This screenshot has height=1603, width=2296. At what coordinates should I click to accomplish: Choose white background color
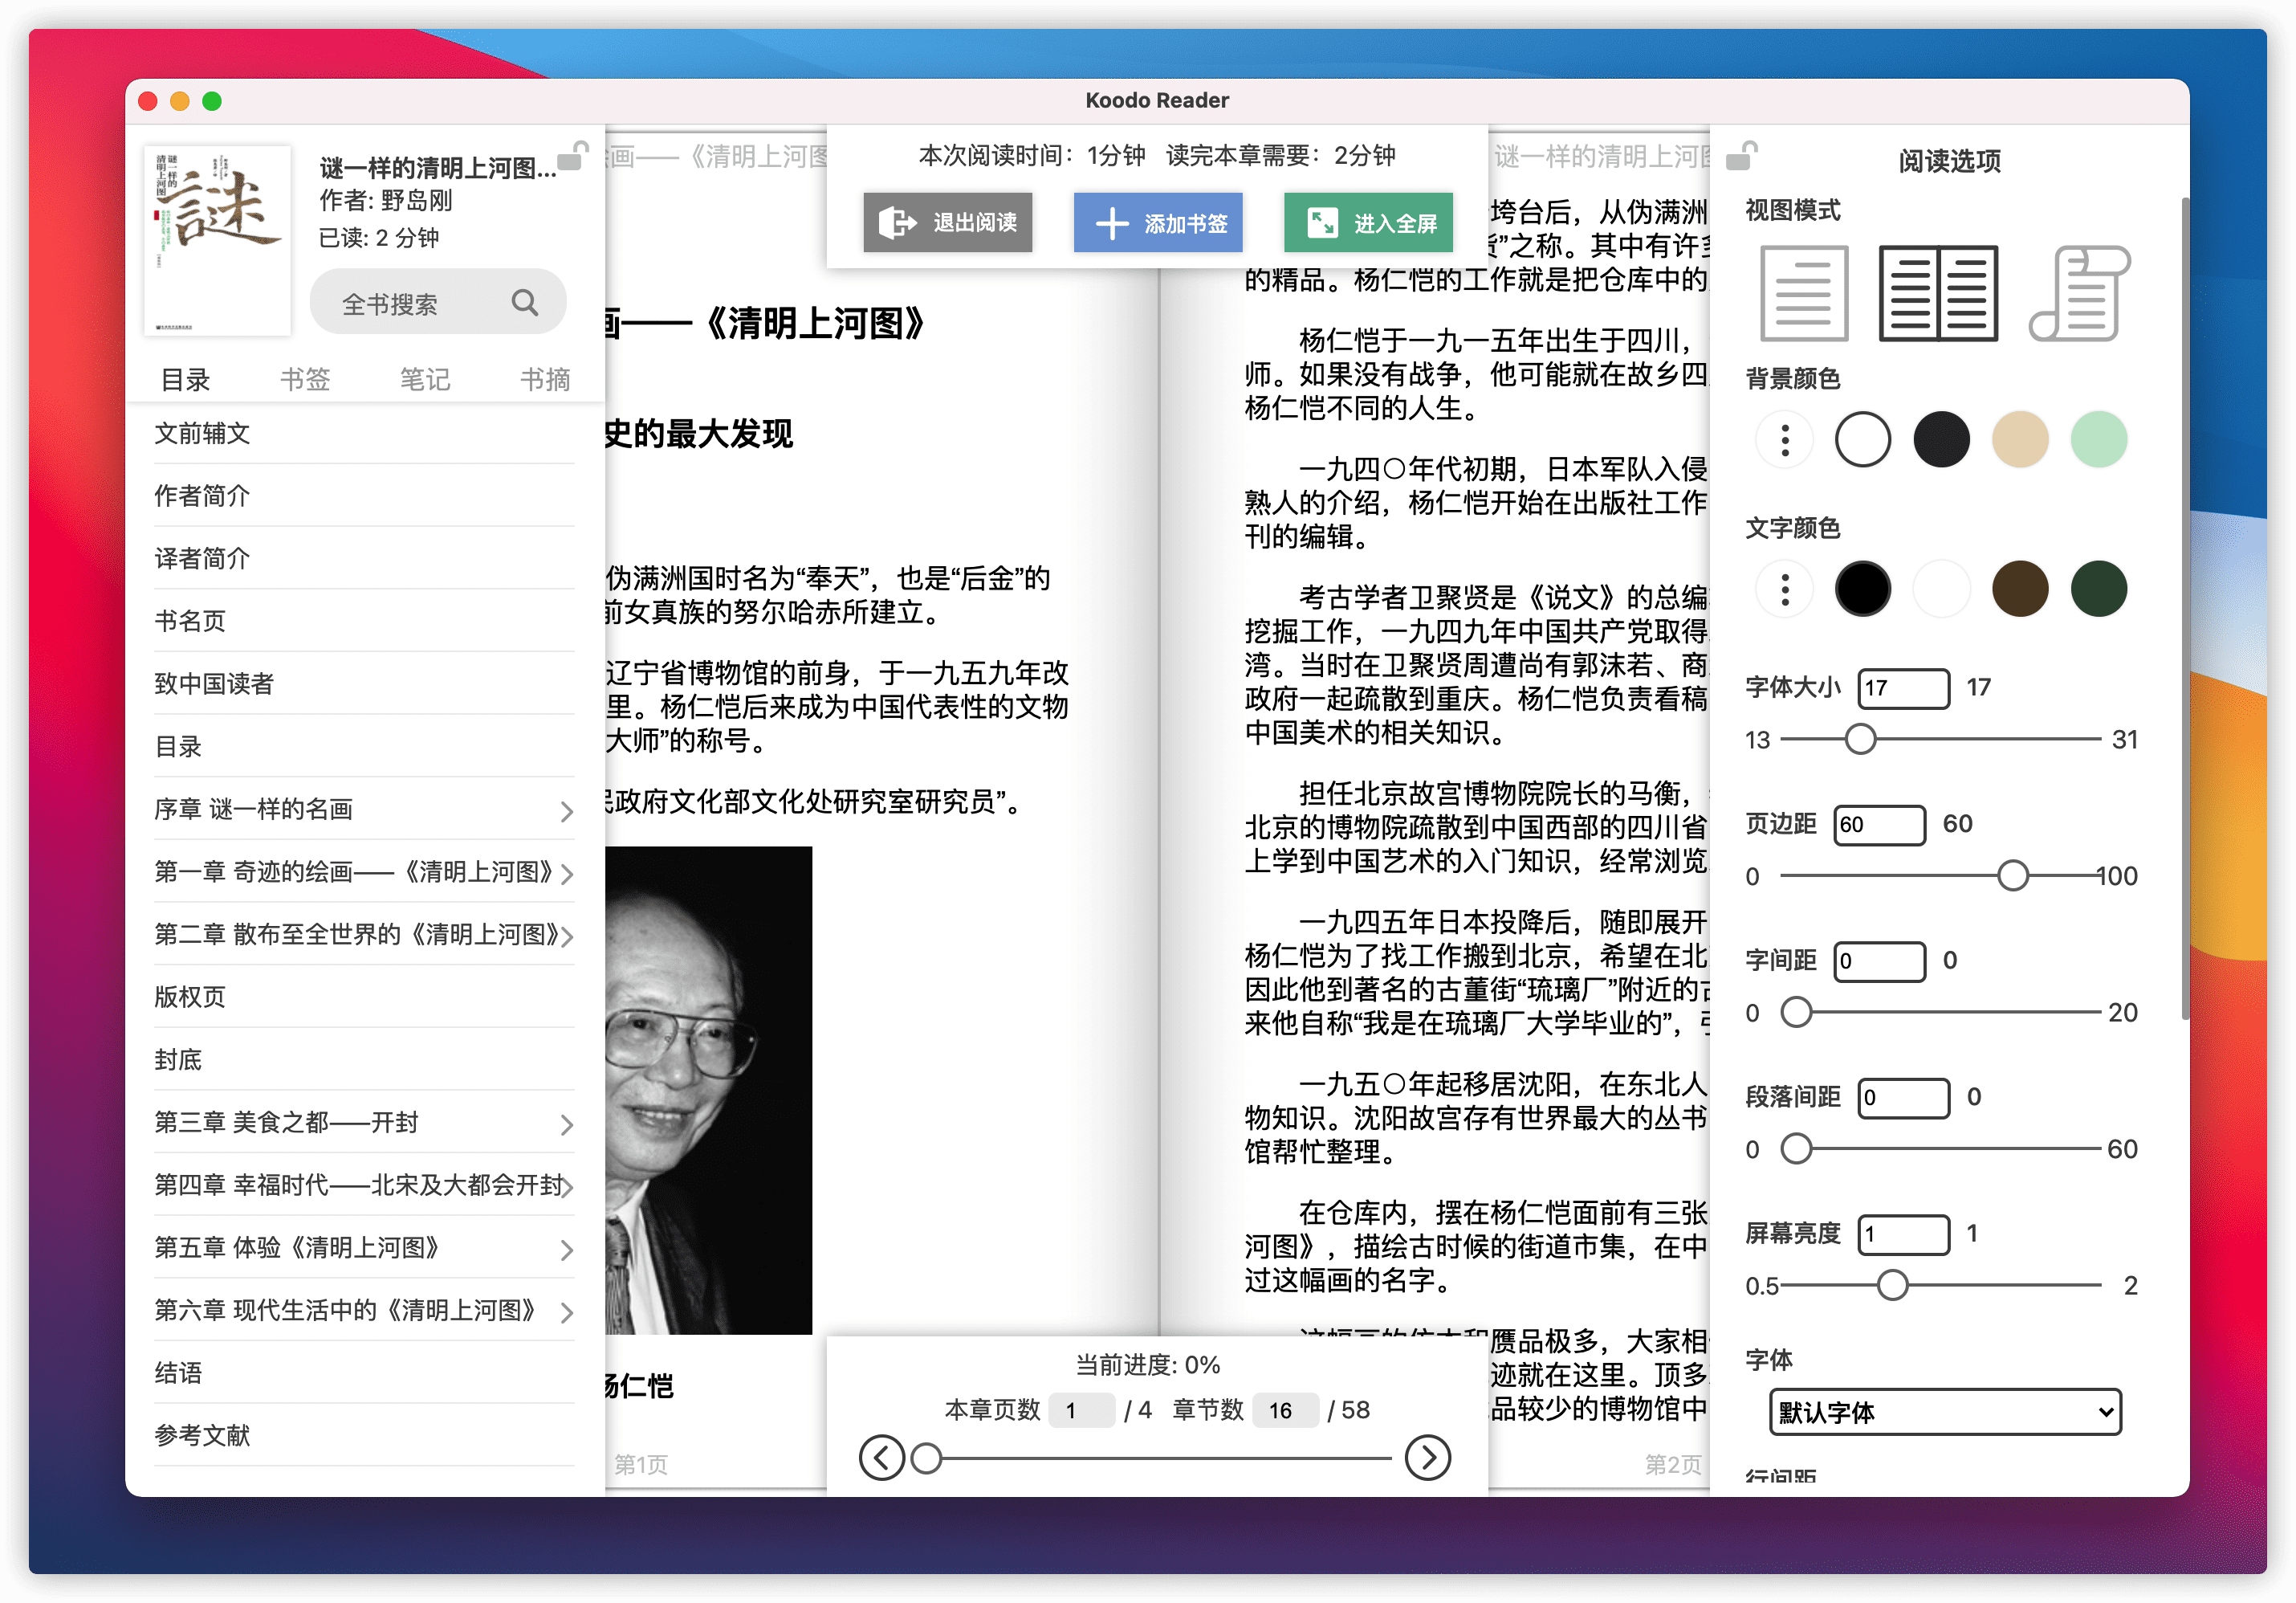[1862, 439]
